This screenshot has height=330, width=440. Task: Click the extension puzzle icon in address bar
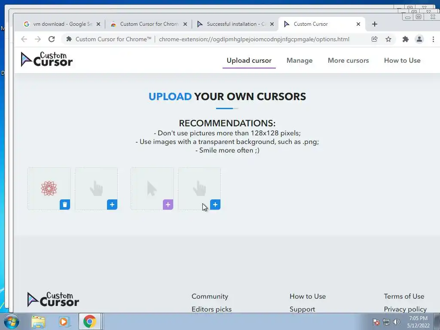pos(69,39)
